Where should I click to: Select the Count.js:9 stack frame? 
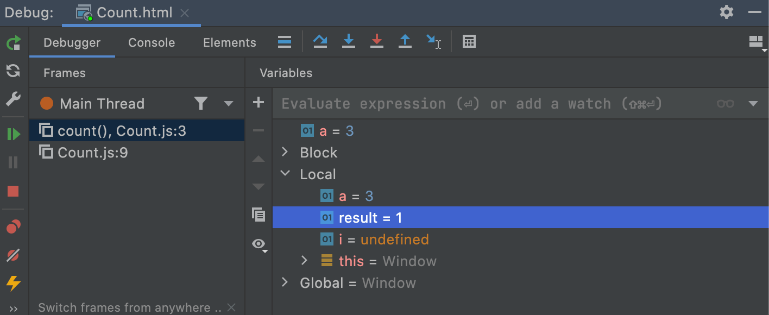(92, 153)
